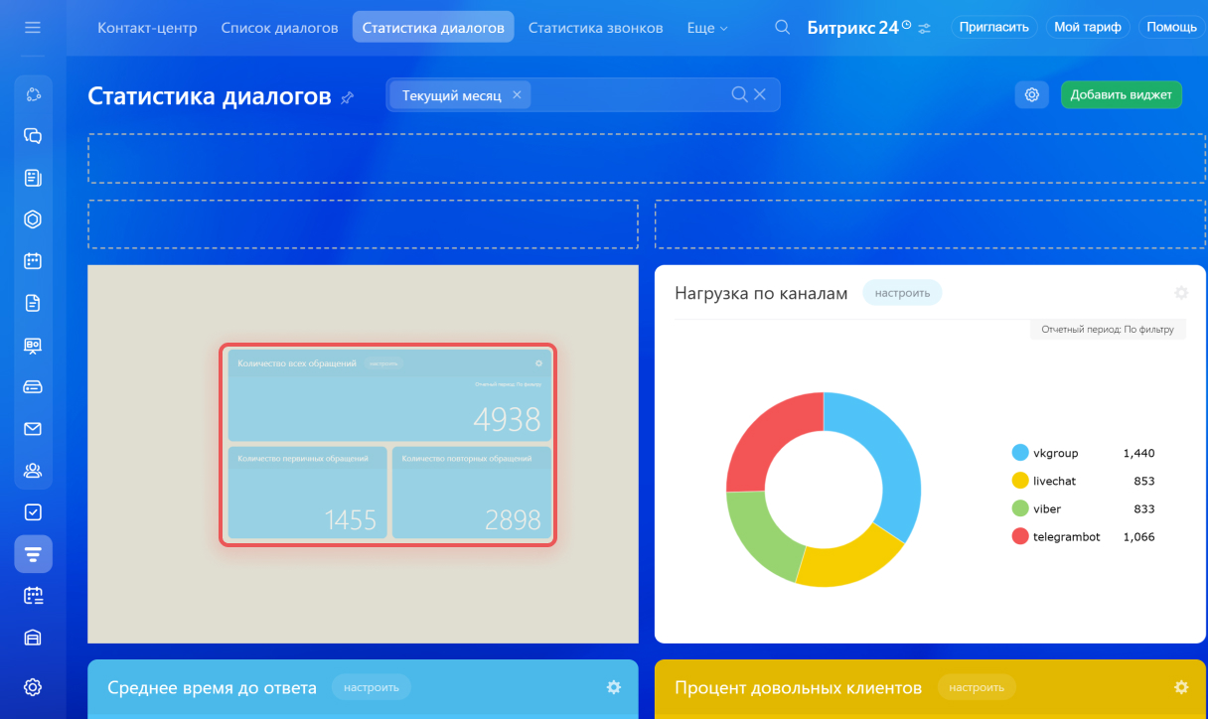Click the green Добавить виджет button

[x=1122, y=95]
